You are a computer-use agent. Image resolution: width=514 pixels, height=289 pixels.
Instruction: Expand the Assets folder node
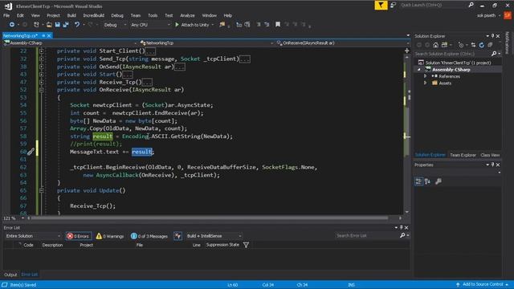(426, 83)
